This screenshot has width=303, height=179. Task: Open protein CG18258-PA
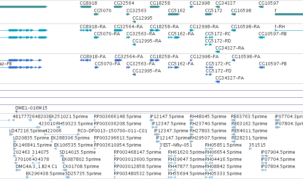(x=164, y=56)
